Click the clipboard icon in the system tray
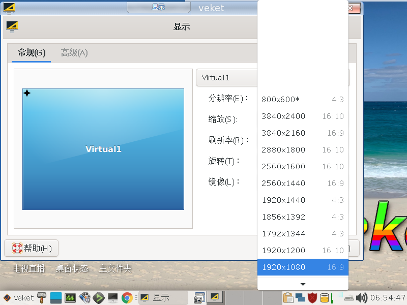Image resolution: width=407 pixels, height=305 pixels. (x=288, y=297)
